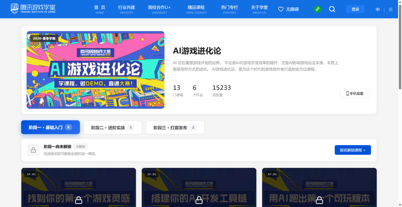Open the 热门专栏 FEATURES menu
The image size is (402, 207).
pyautogui.click(x=229, y=9)
